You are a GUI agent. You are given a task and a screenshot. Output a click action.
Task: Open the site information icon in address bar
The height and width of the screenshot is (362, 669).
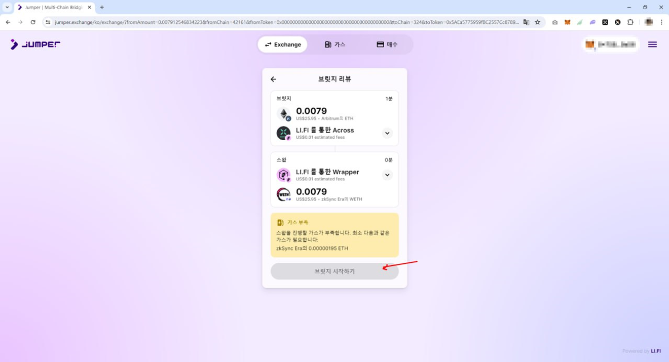coord(48,22)
